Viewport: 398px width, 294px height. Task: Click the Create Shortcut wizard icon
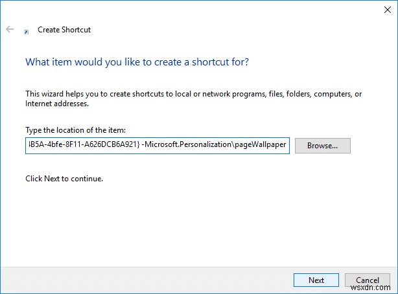coord(26,30)
